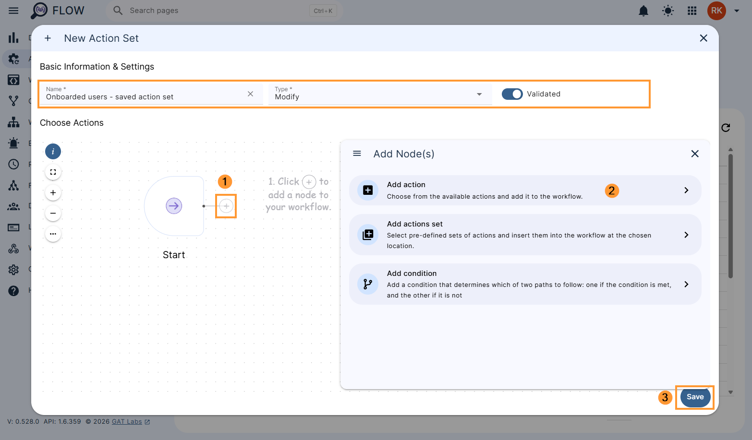Screen dimensions: 752x440
Task: Open the webhook sidebar icon
Action: click(13, 249)
